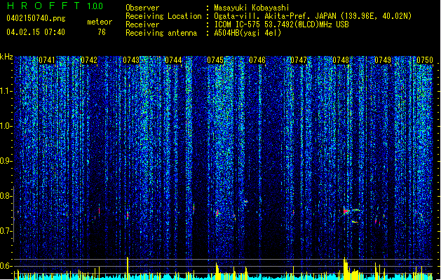Screen dimensions: 441x280
Task: Click the yellow power peak below 0748
Action: [346, 267]
